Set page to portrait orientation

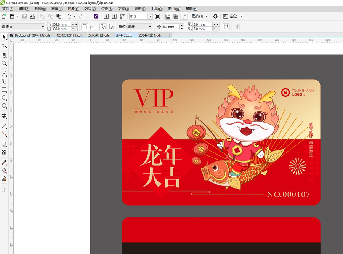click(x=85, y=27)
